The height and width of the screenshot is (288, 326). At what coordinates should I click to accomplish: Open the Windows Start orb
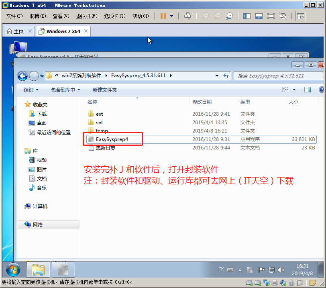click(13, 270)
